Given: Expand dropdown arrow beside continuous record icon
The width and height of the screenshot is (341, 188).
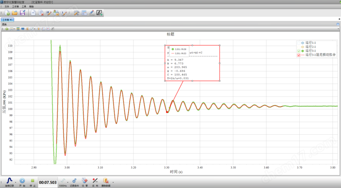Looking at the screenshot, I should point(15,182).
